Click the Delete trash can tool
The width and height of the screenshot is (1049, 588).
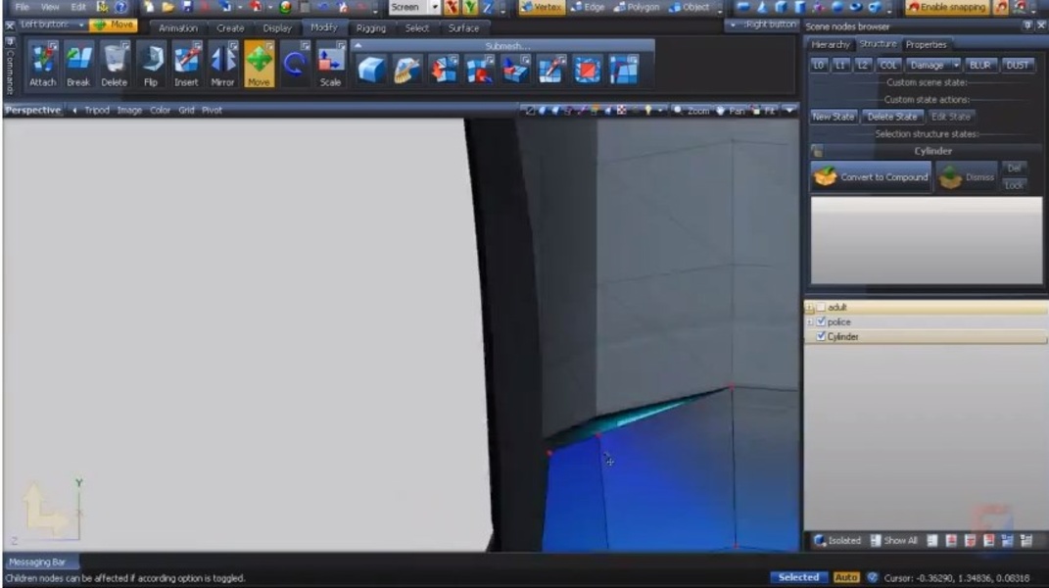pyautogui.click(x=114, y=64)
